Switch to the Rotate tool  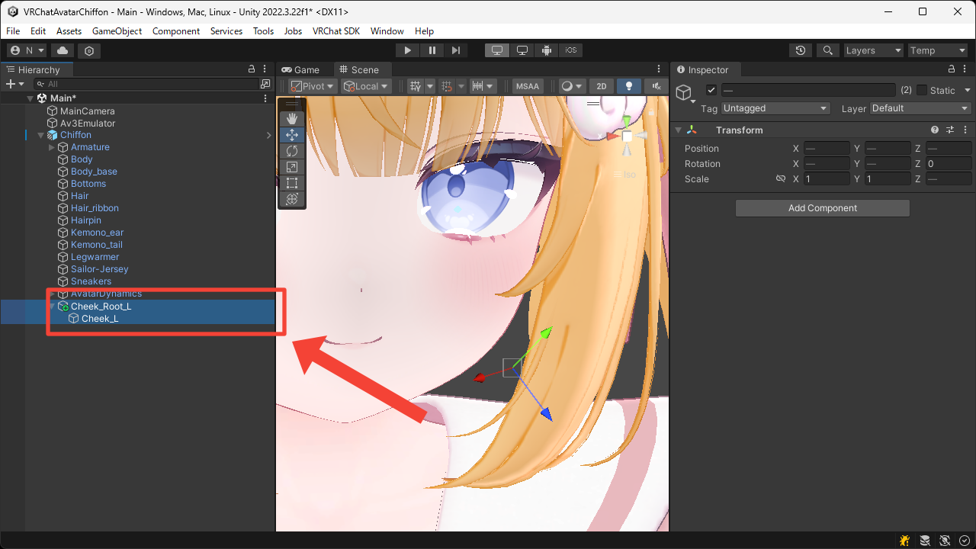[292, 151]
